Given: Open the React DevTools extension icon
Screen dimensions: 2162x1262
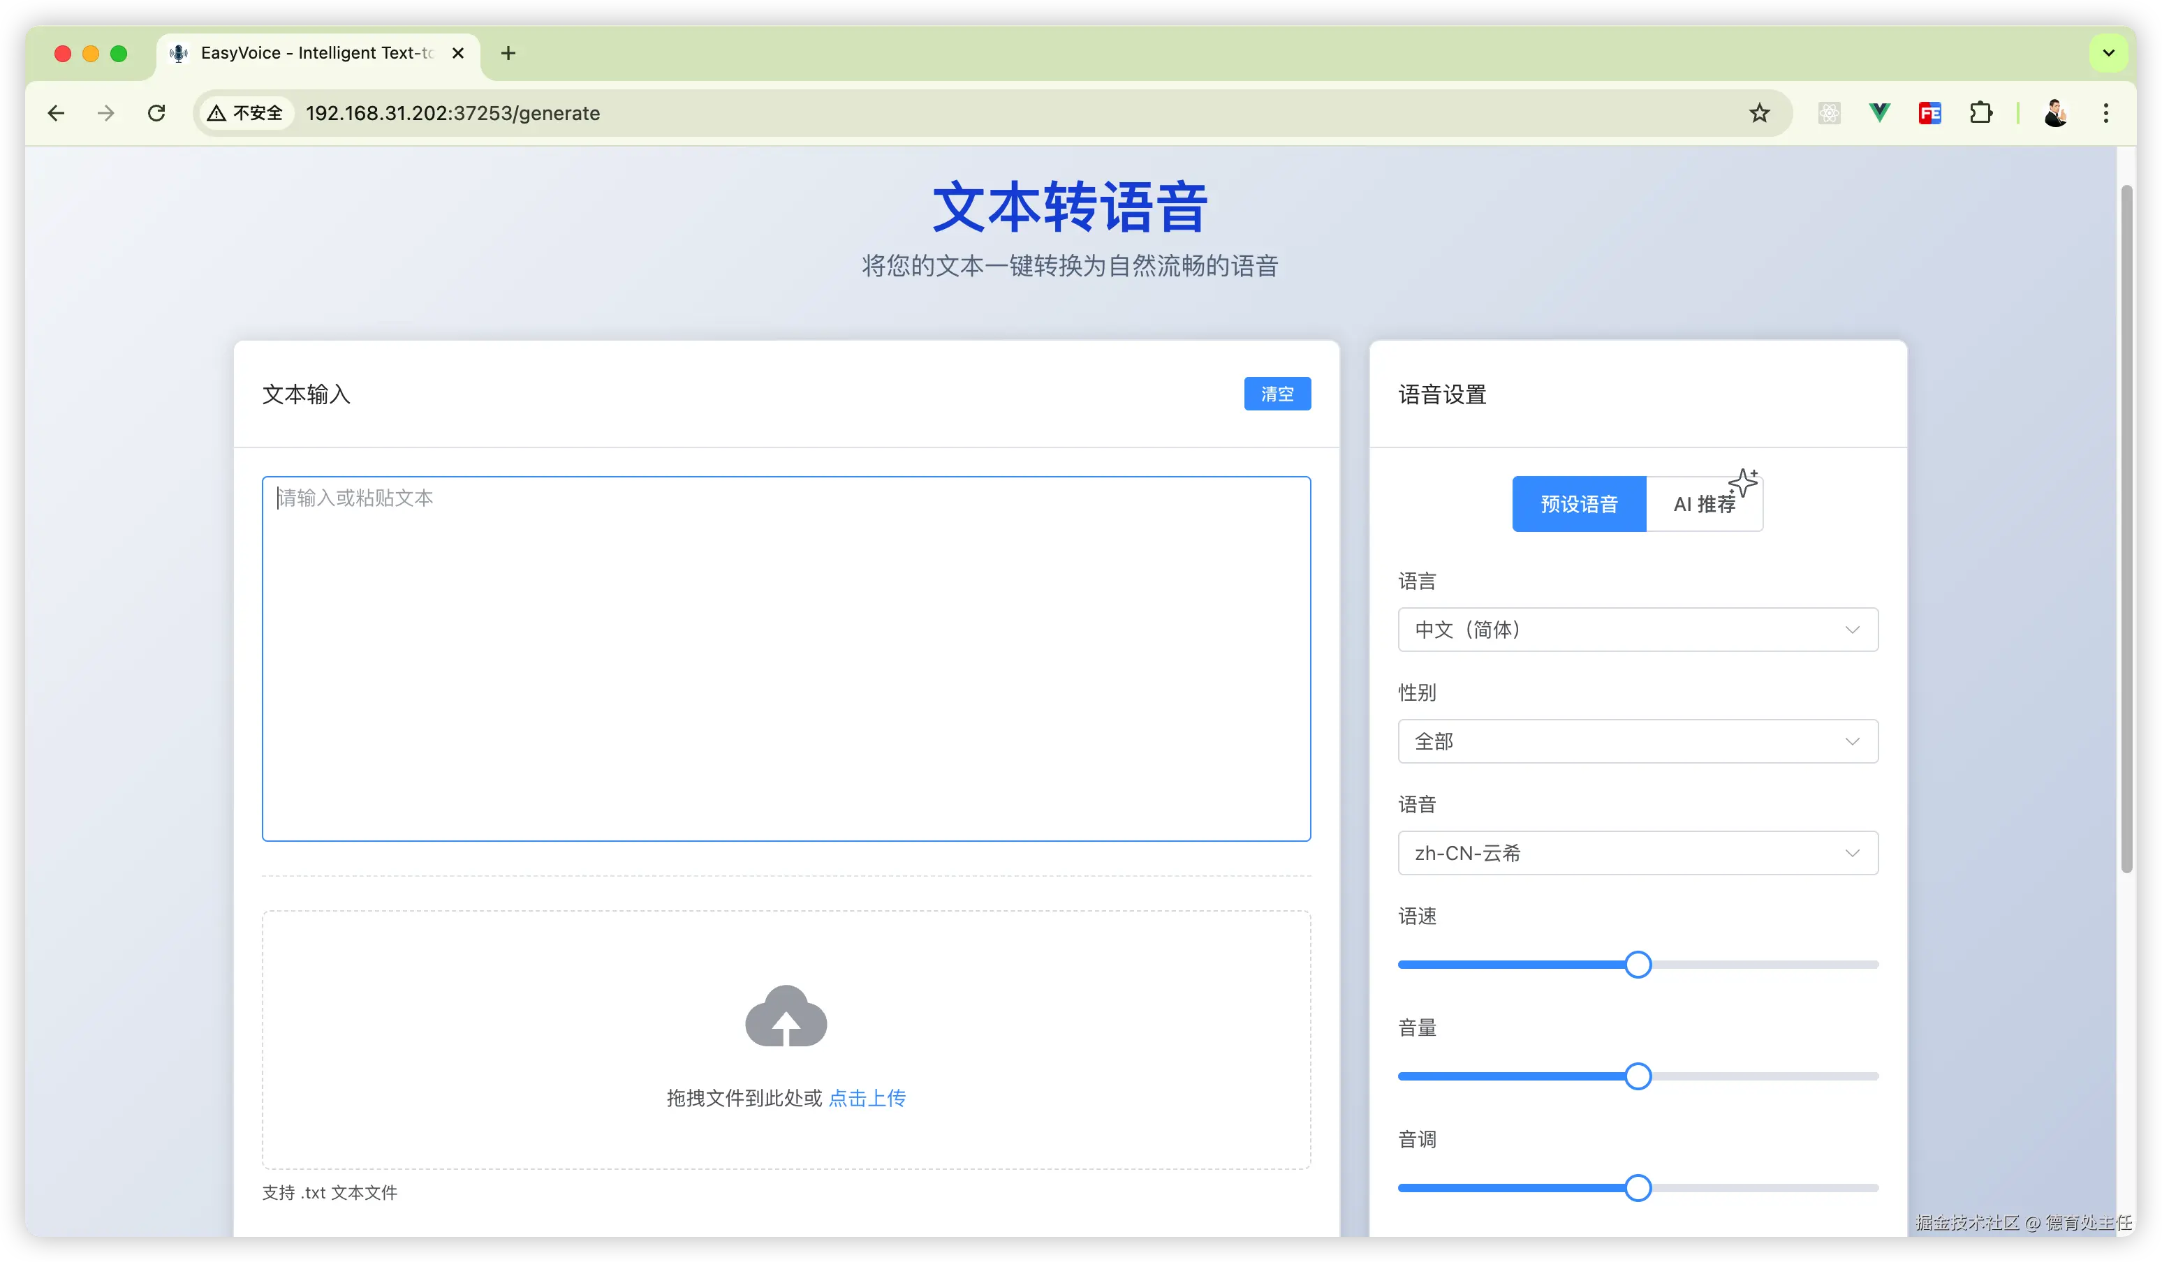Looking at the screenshot, I should (x=1829, y=113).
